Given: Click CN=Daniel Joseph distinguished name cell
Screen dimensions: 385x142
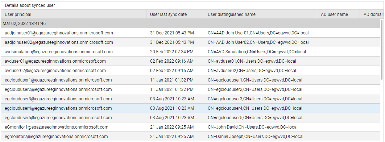Looking at the screenshot, I should coord(256,136).
